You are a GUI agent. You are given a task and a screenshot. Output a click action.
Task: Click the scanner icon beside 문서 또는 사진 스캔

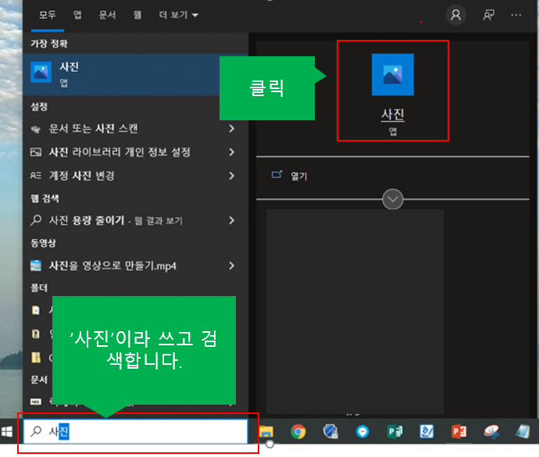36,130
